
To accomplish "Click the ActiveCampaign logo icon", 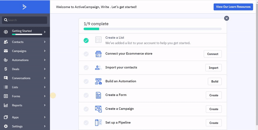I will (25, 7).
